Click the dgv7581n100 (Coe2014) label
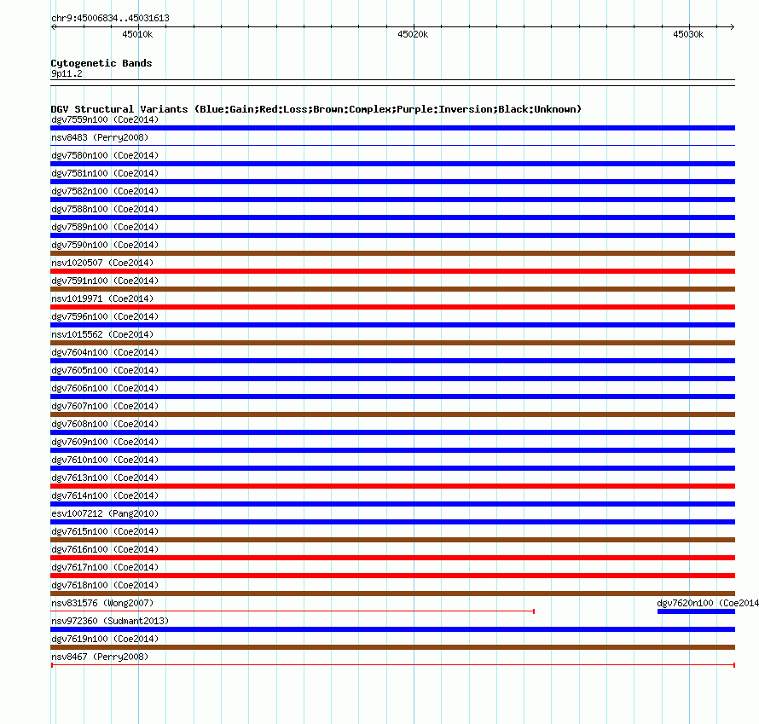This screenshot has width=759, height=724. [105, 173]
